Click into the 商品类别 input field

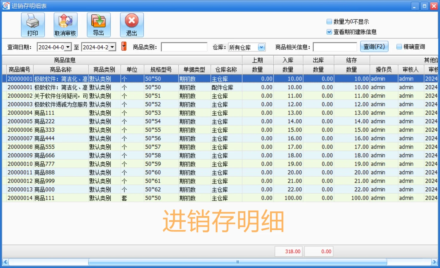coord(184,47)
